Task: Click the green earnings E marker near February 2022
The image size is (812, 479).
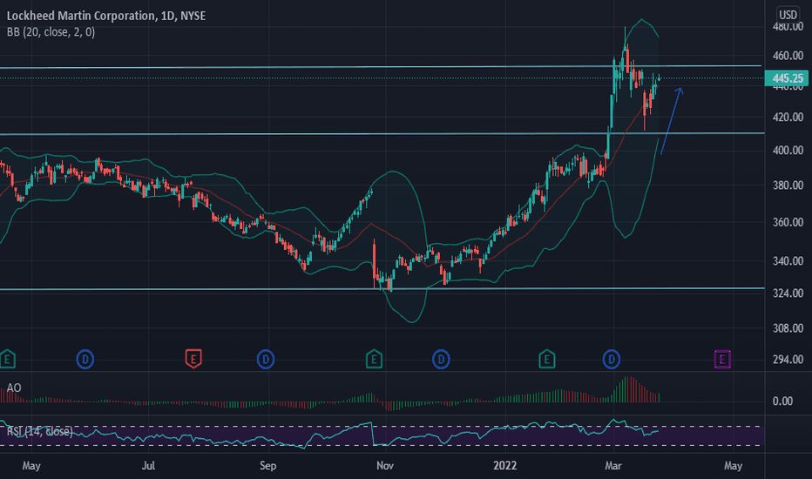Action: click(547, 359)
